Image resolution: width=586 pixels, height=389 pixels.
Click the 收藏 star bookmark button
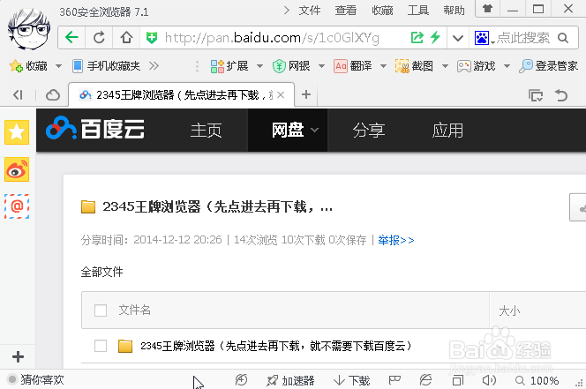(28, 66)
